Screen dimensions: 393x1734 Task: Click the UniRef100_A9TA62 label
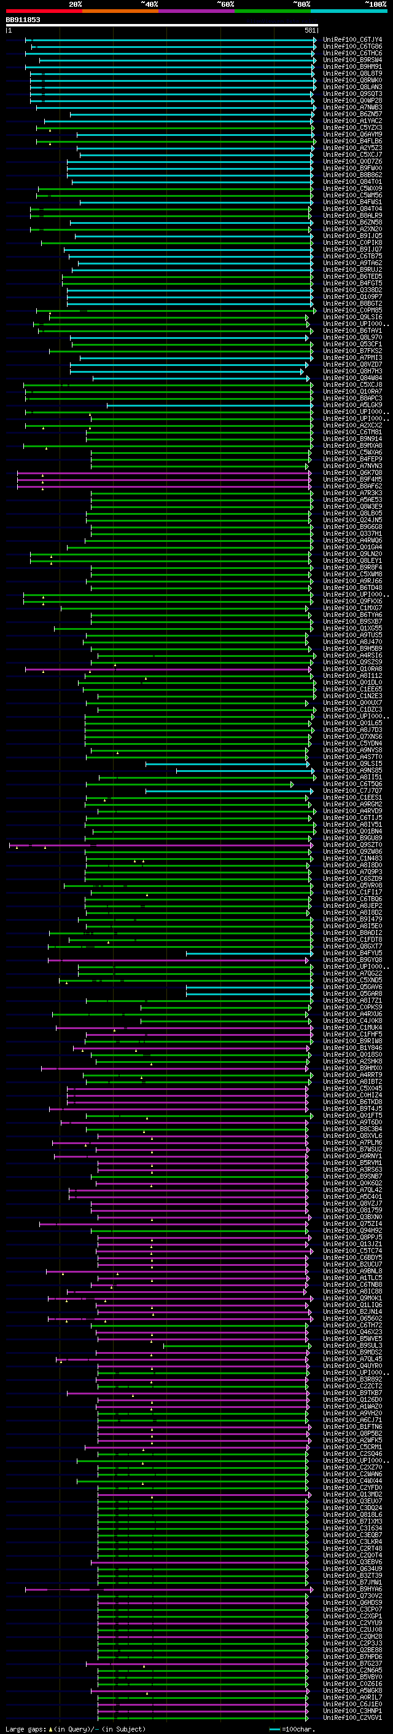352,263
